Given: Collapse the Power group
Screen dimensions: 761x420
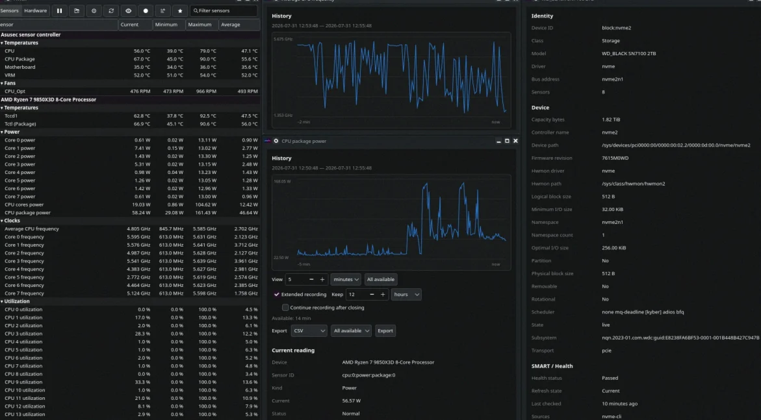Looking at the screenshot, I should tap(2, 132).
